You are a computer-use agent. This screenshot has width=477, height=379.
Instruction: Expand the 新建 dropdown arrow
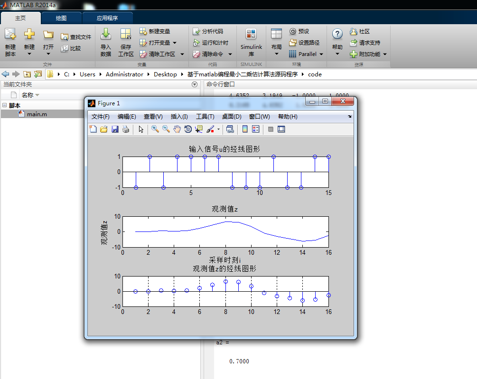click(29, 54)
